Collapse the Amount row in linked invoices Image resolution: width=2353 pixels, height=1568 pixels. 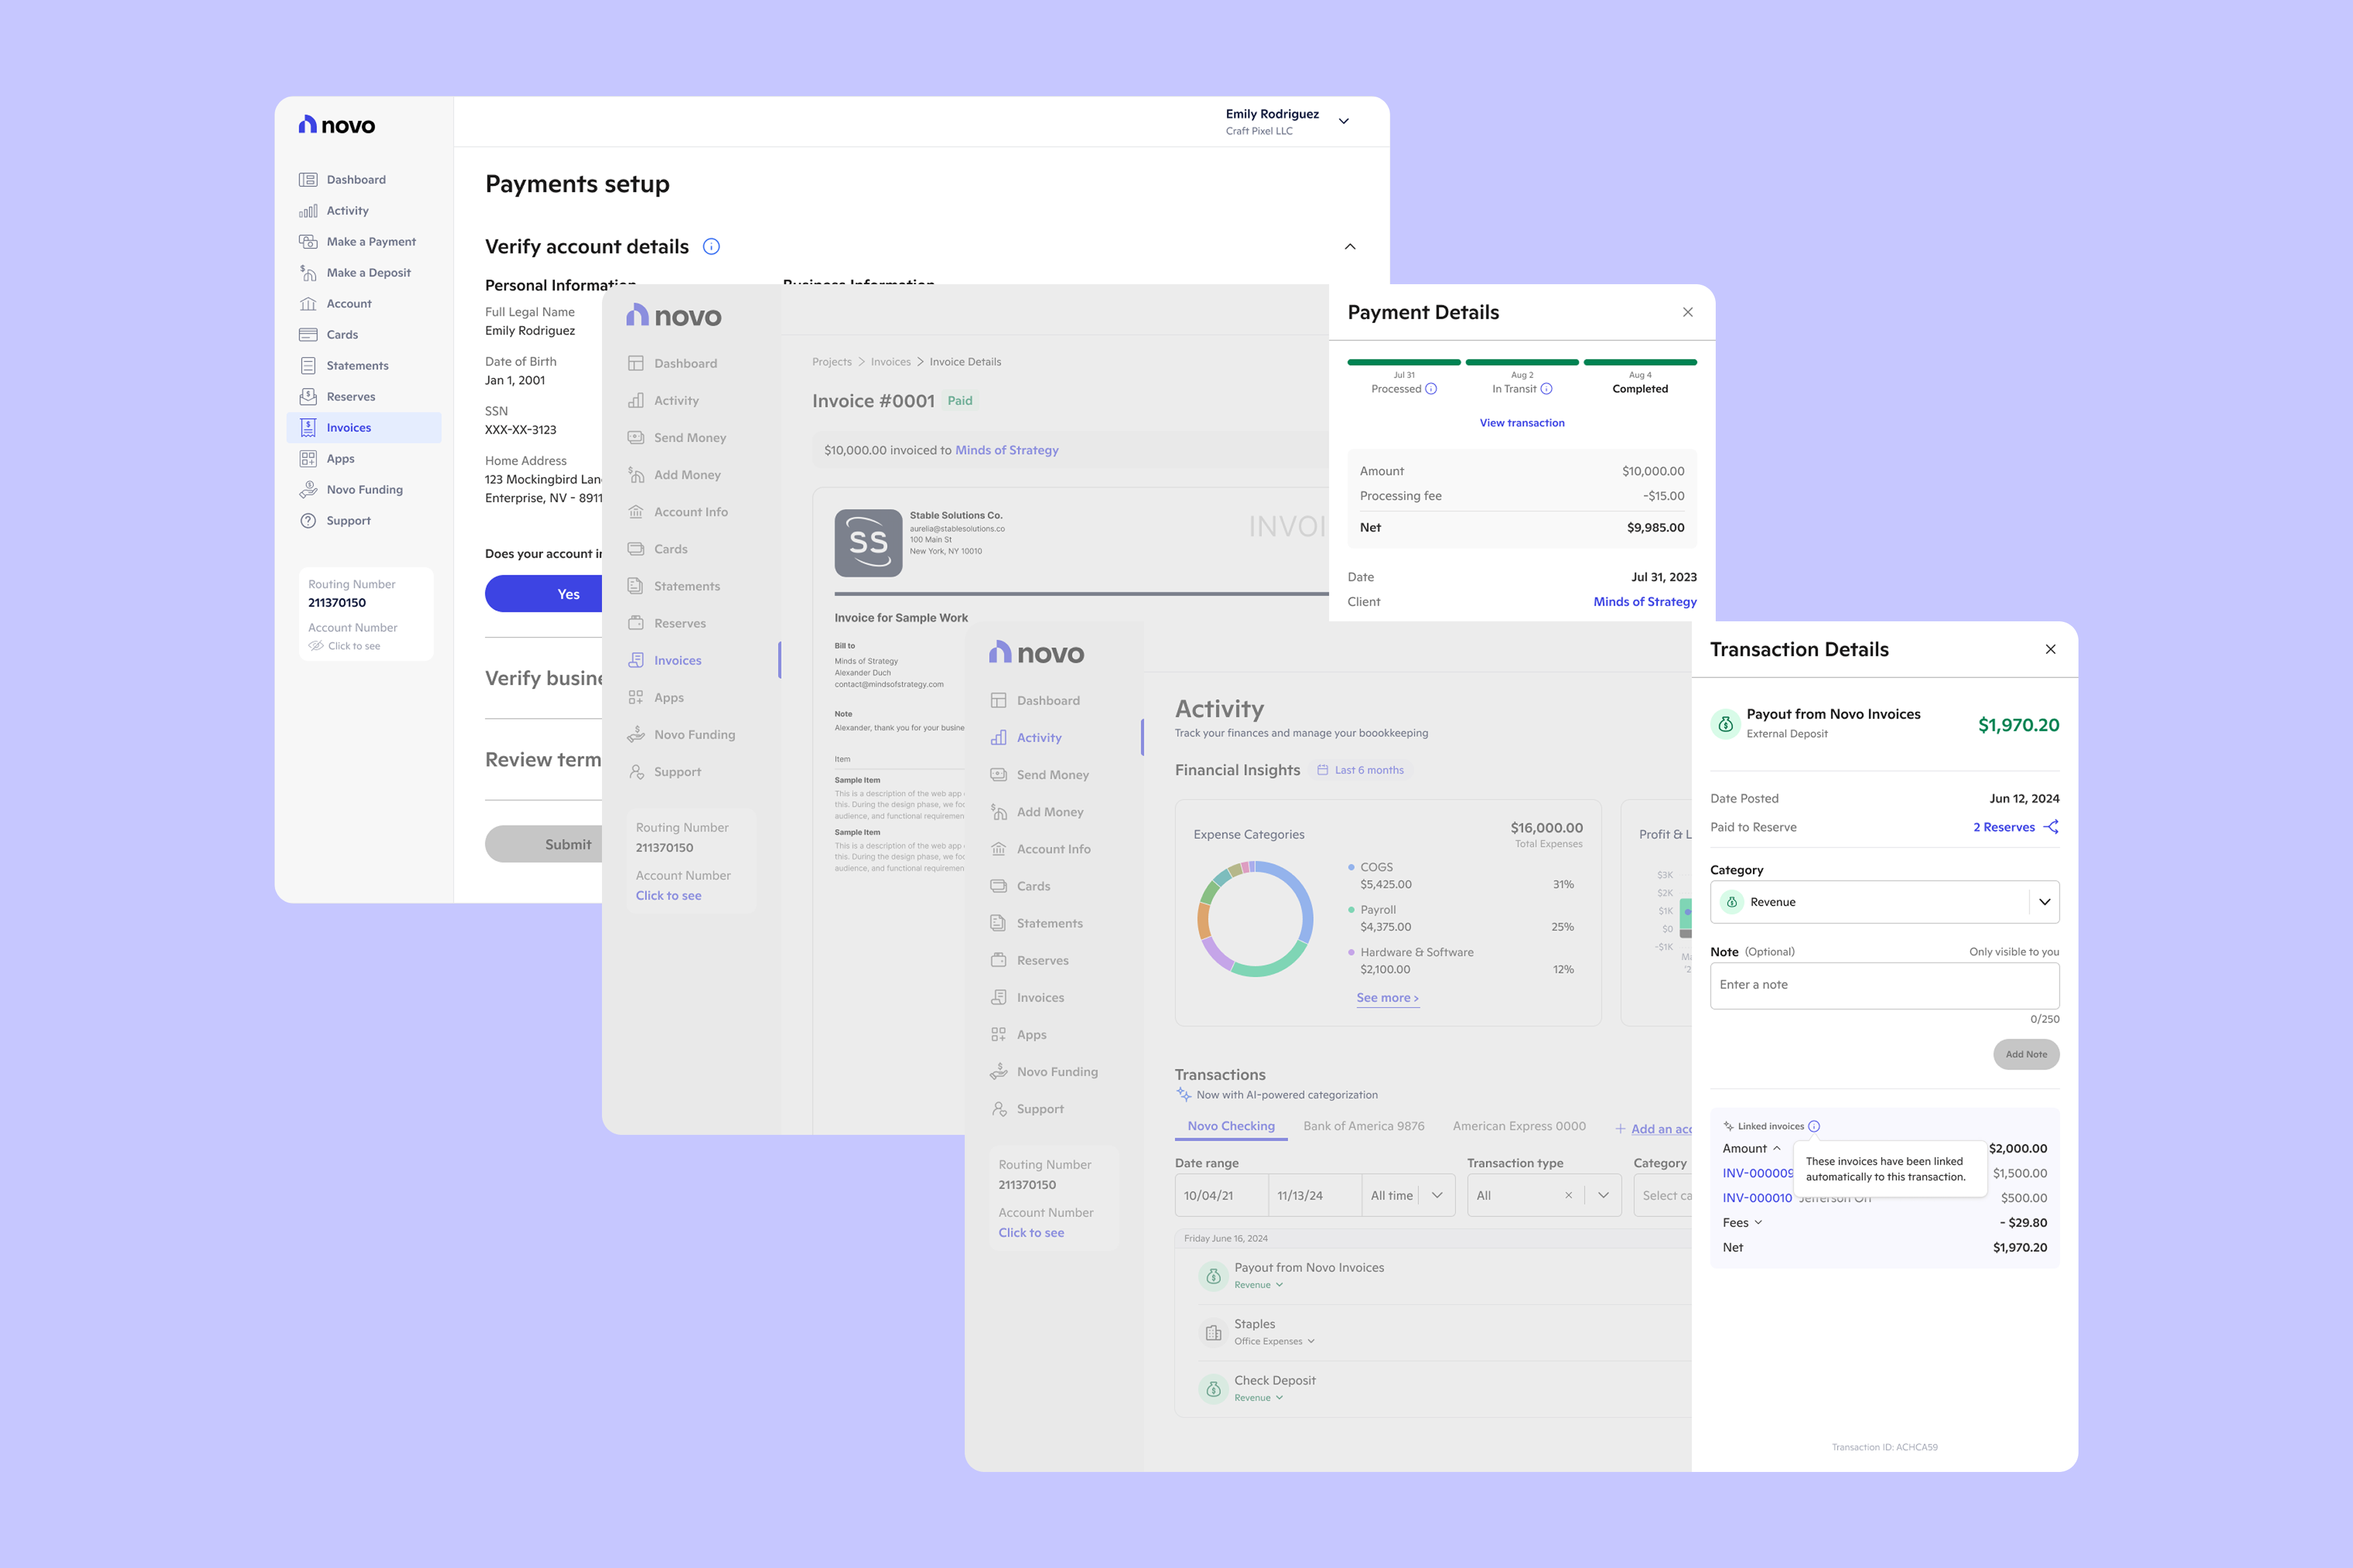(1777, 1149)
